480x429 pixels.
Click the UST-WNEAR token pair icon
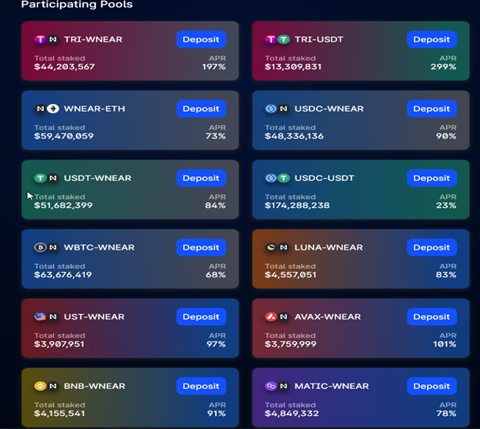pyautogui.click(x=46, y=317)
